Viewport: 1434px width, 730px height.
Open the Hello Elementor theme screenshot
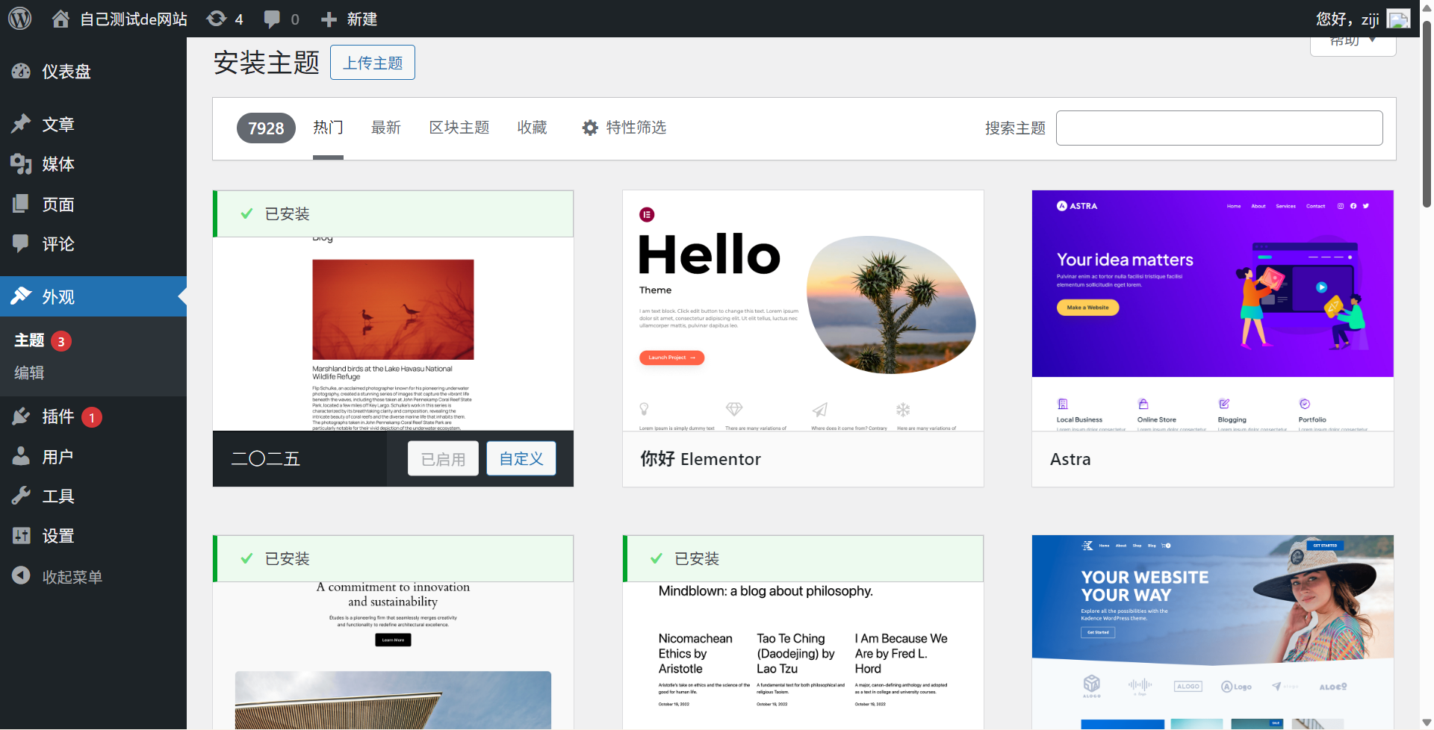click(x=803, y=311)
